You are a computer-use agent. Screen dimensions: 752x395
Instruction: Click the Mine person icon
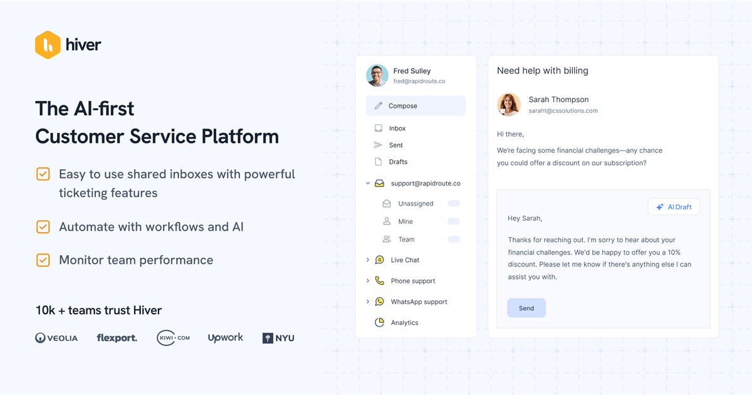pyautogui.click(x=387, y=221)
